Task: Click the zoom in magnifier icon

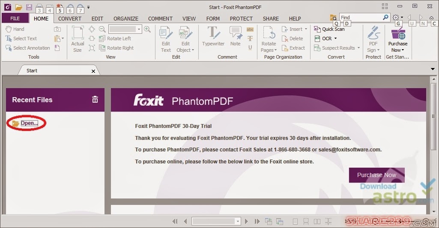Action: coord(147,29)
